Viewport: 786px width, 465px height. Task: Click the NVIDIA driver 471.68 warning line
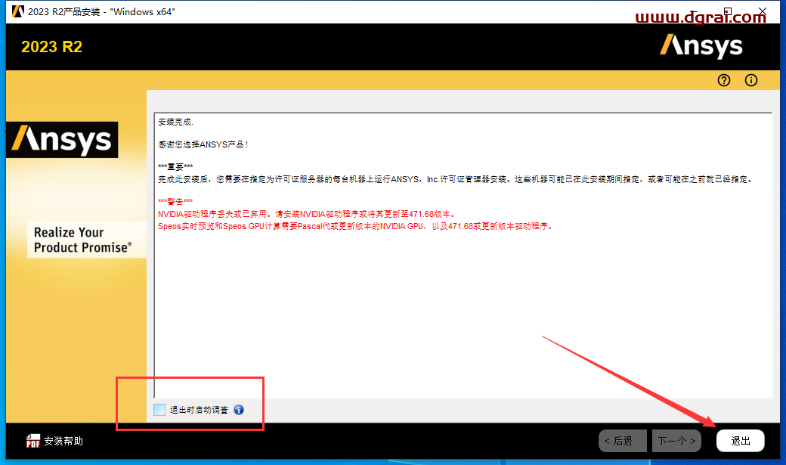coord(307,214)
